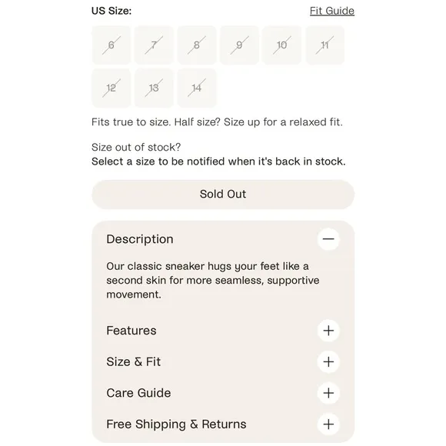The image size is (446, 446).
Task: Select US size 7
Action: [x=154, y=45]
